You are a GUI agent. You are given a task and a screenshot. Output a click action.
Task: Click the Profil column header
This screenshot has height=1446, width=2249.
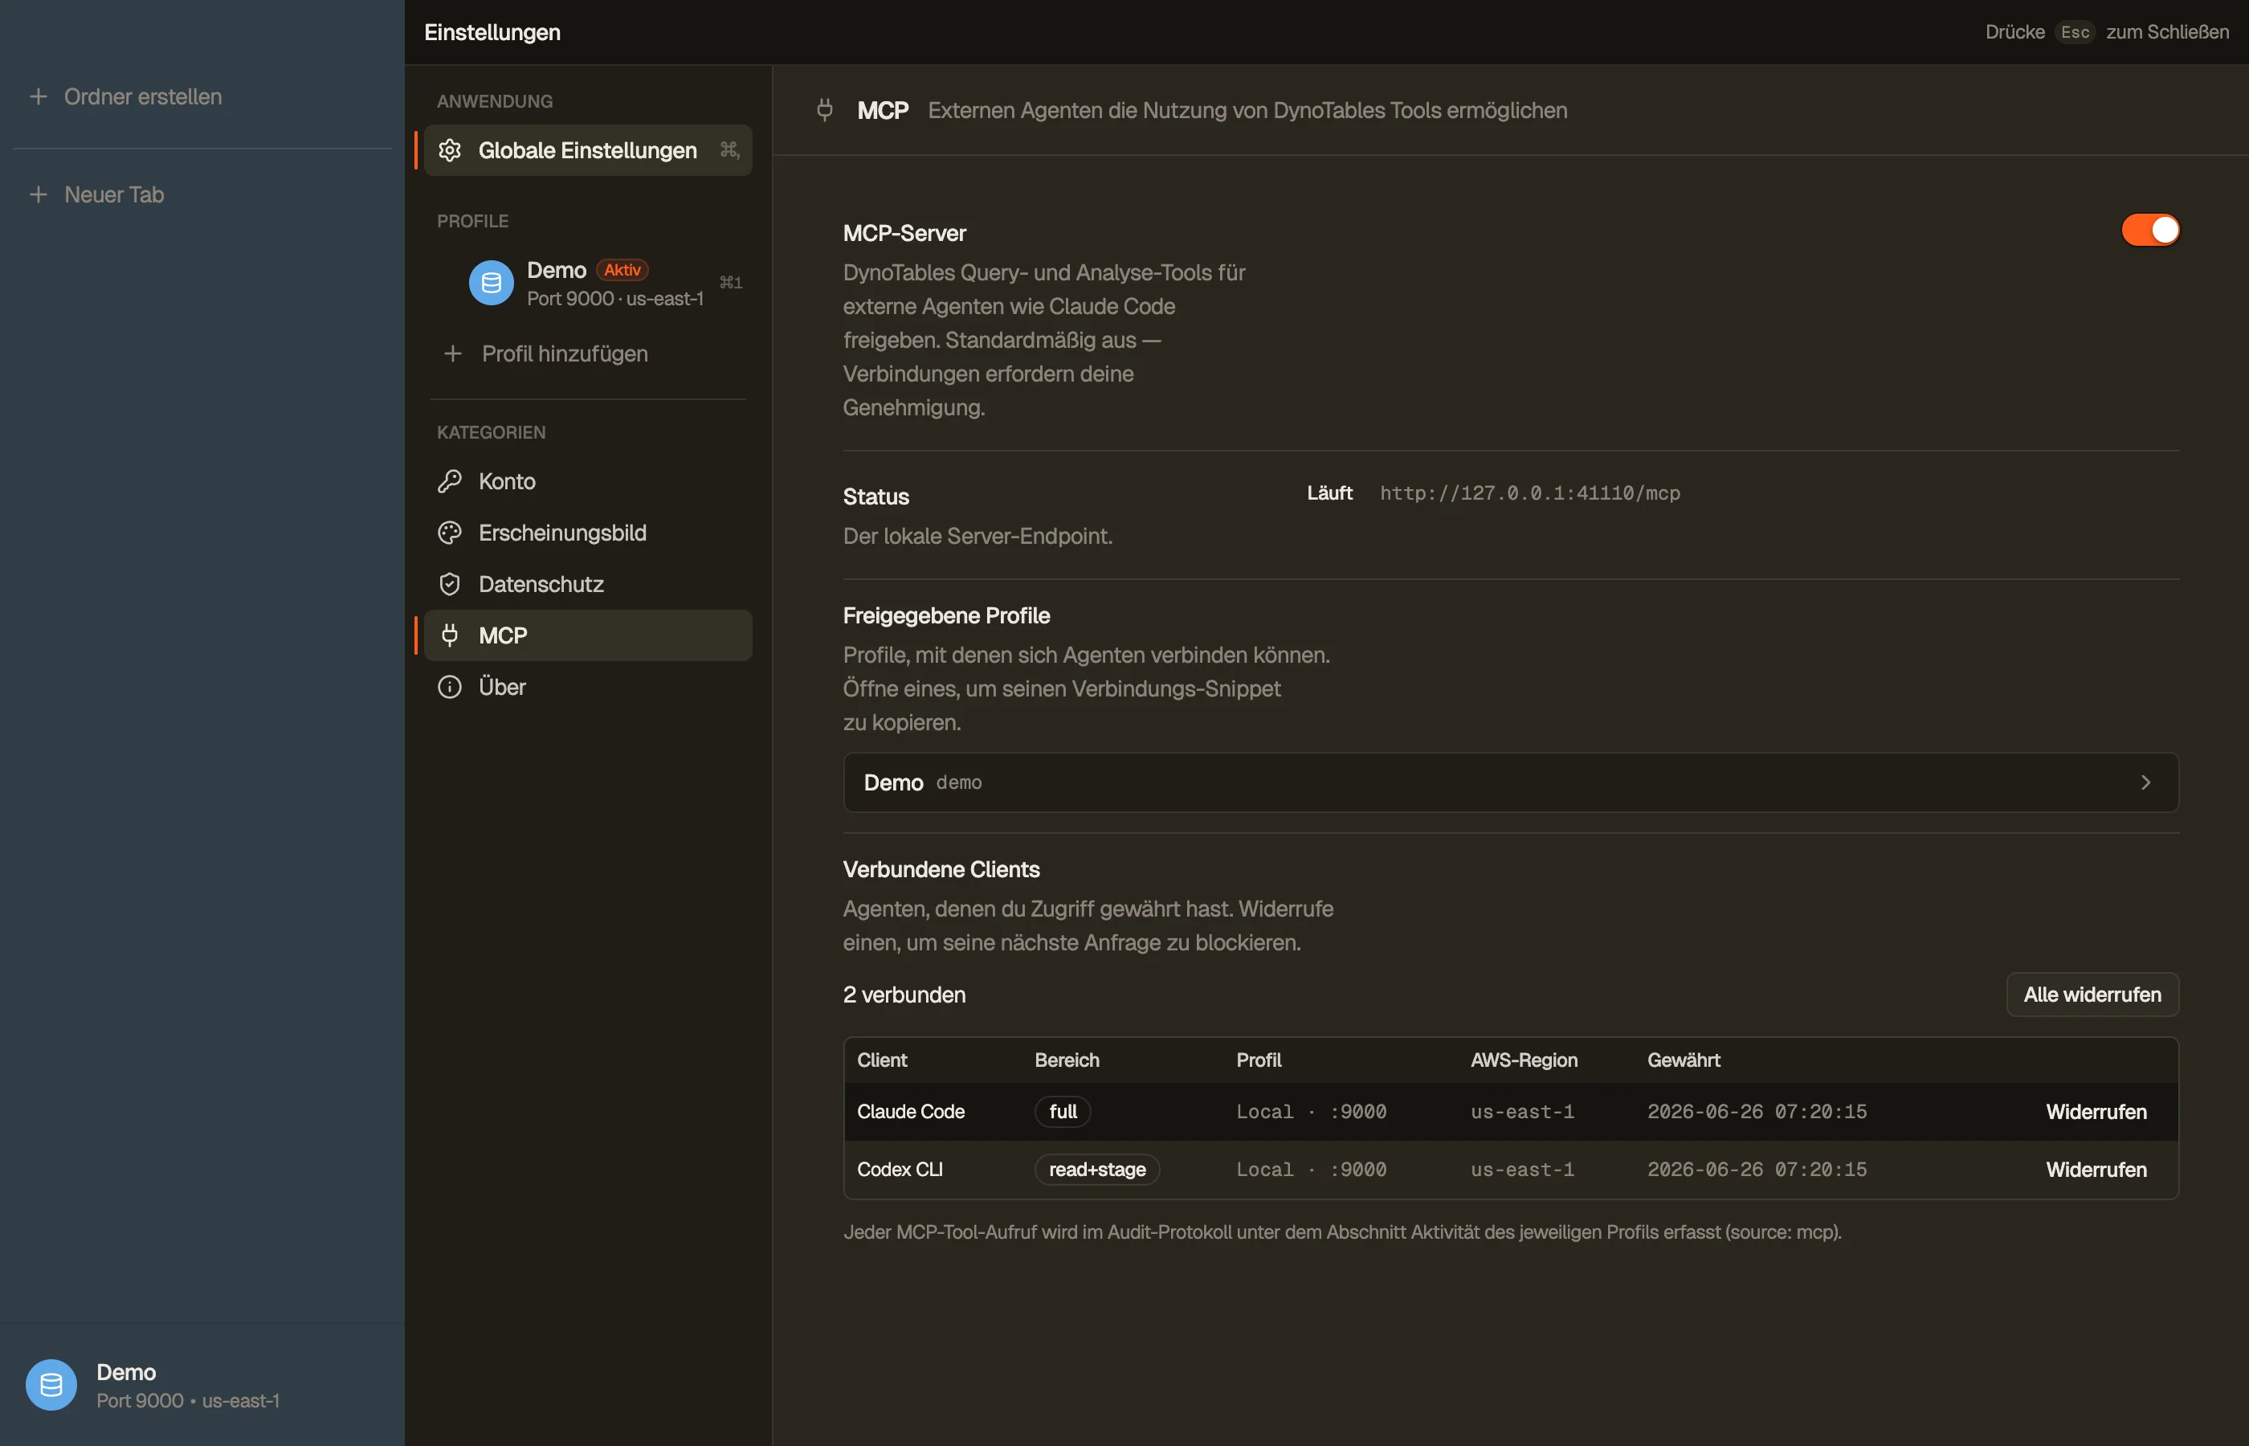point(1258,1060)
